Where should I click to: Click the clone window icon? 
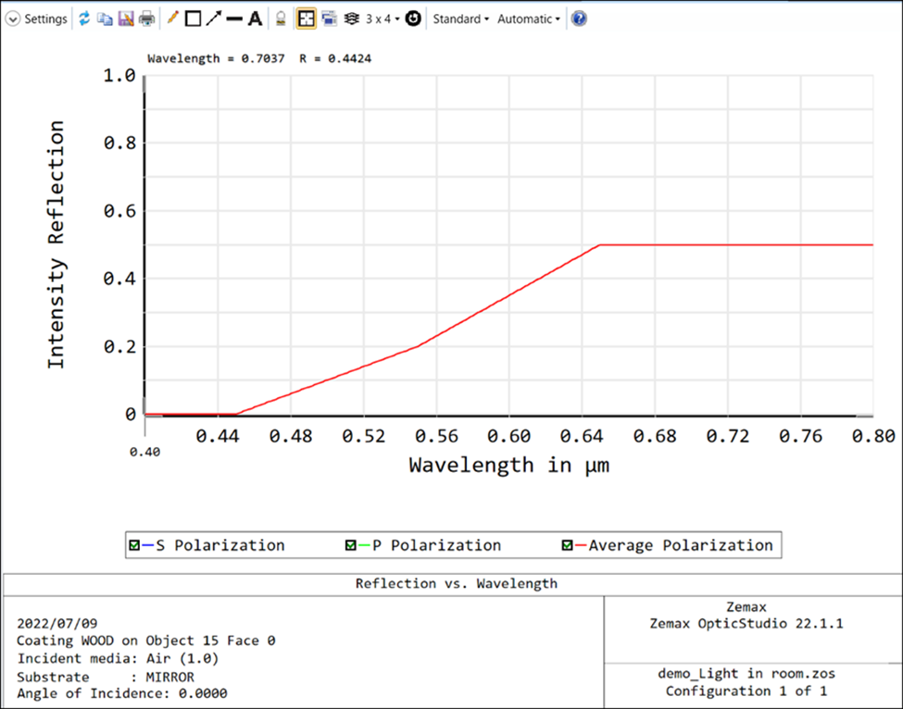coord(330,19)
